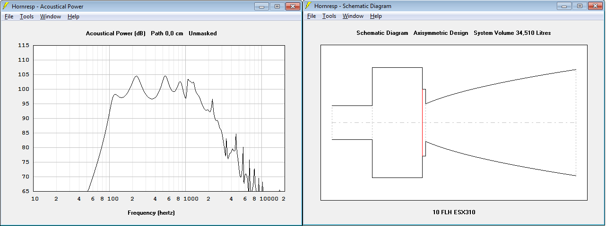
Task: Click the 105 value on dB axis
Action: point(24,74)
